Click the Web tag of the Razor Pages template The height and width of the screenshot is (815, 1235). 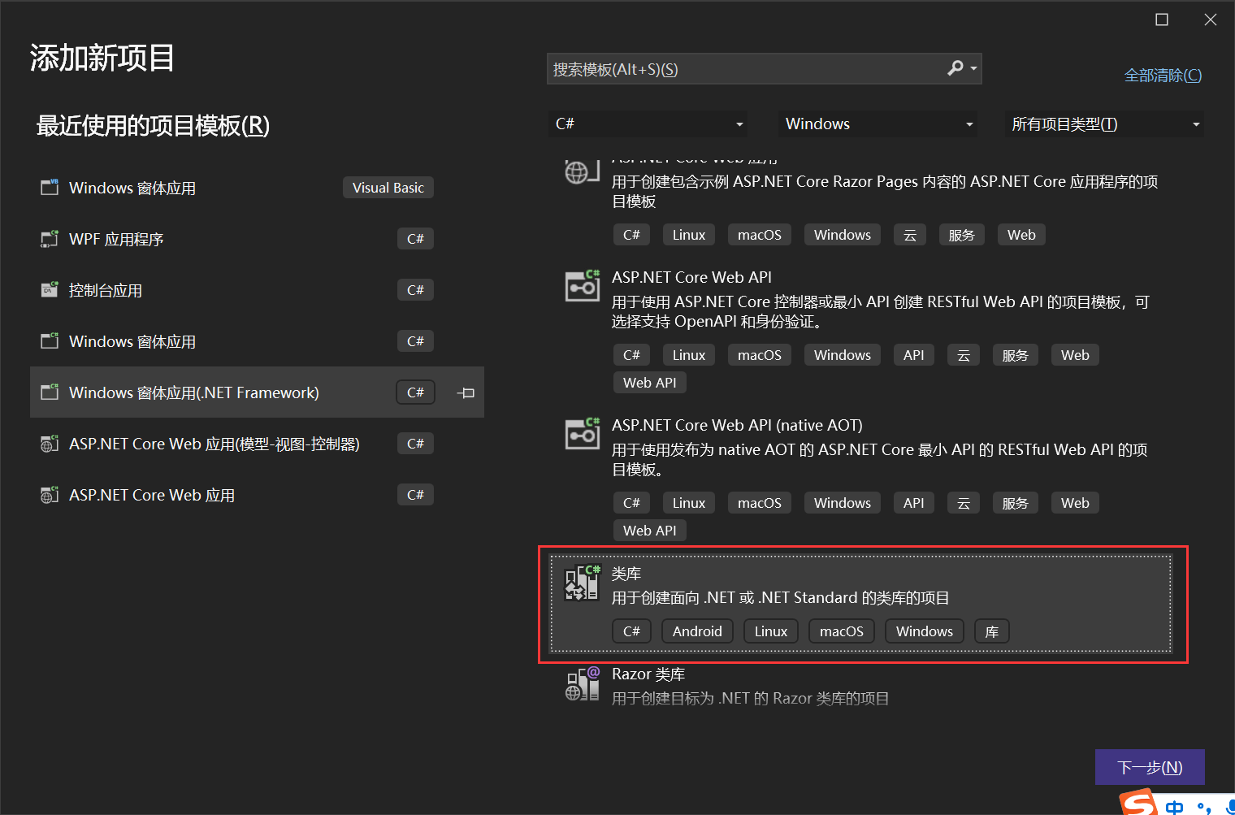coord(1021,235)
